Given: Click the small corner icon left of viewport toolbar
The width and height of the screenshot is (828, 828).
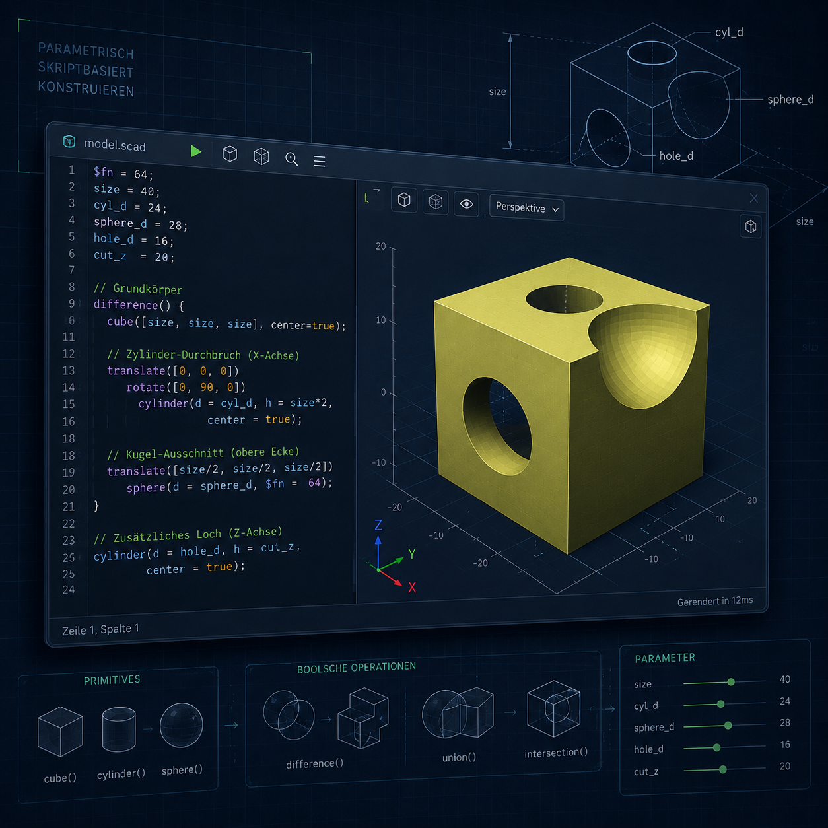Looking at the screenshot, I should pos(372,195).
